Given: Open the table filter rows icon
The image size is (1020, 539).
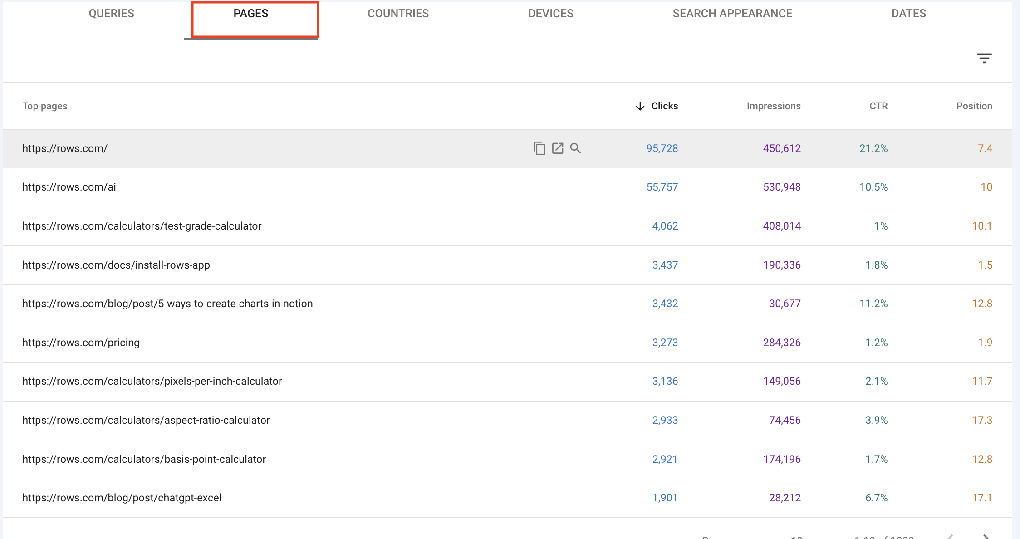Looking at the screenshot, I should (984, 58).
